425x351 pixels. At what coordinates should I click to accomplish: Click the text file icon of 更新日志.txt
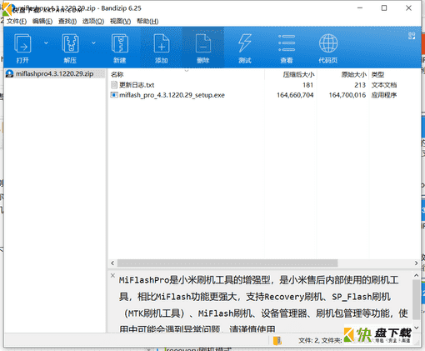coord(114,85)
